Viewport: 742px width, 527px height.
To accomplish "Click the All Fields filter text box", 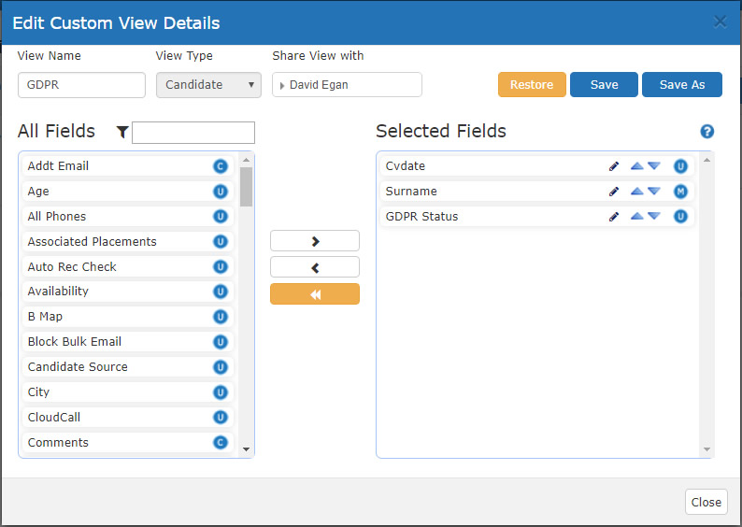I will 193,133.
